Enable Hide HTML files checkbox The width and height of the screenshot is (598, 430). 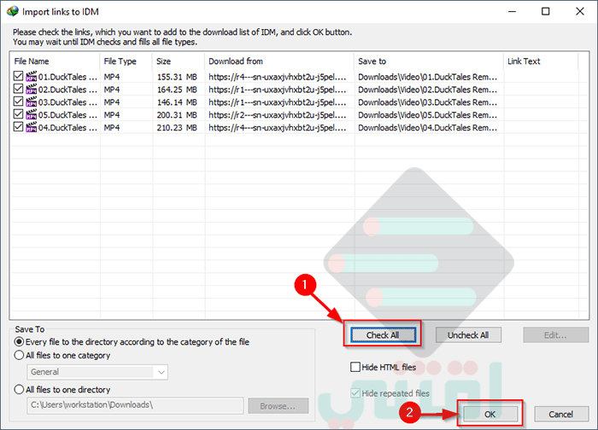(x=355, y=367)
